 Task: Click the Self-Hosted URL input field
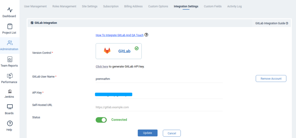159,107
